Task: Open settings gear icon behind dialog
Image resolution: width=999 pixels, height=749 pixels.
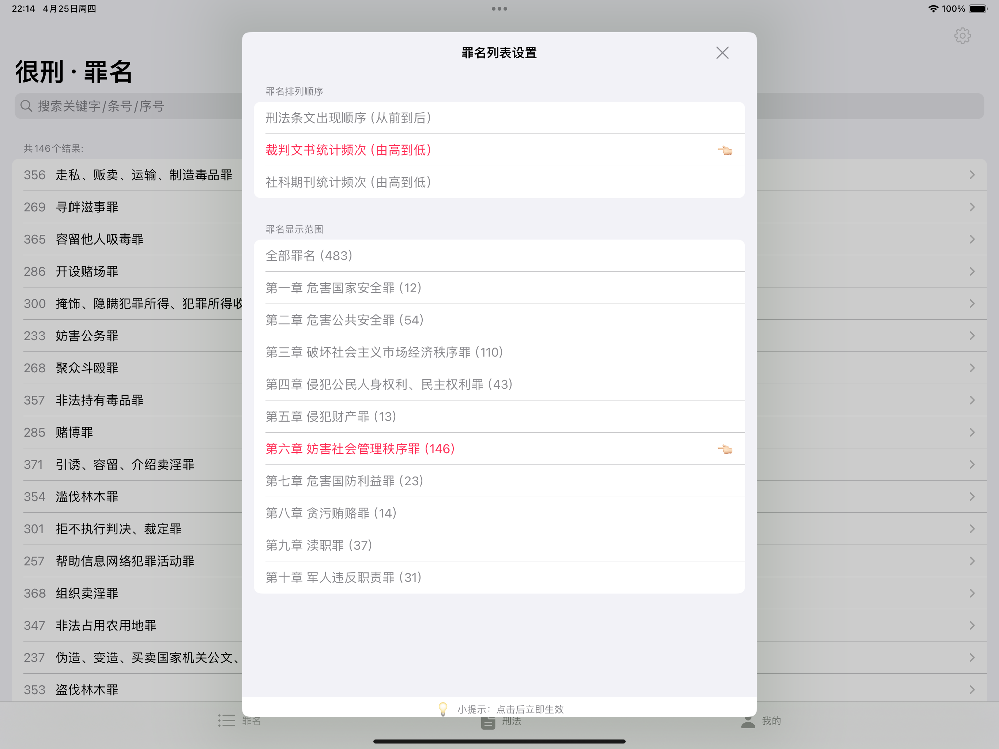Action: [x=962, y=36]
